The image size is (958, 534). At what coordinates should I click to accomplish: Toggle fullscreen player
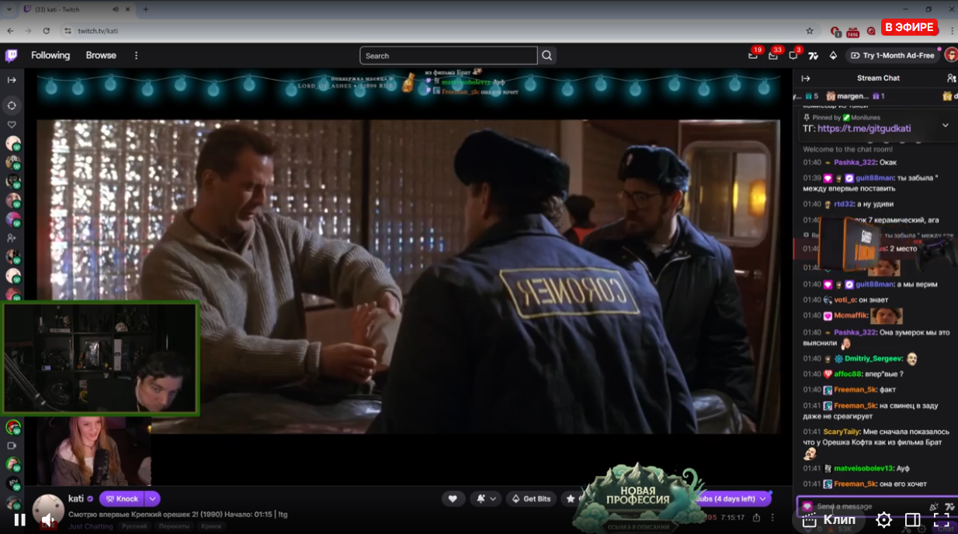(942, 520)
